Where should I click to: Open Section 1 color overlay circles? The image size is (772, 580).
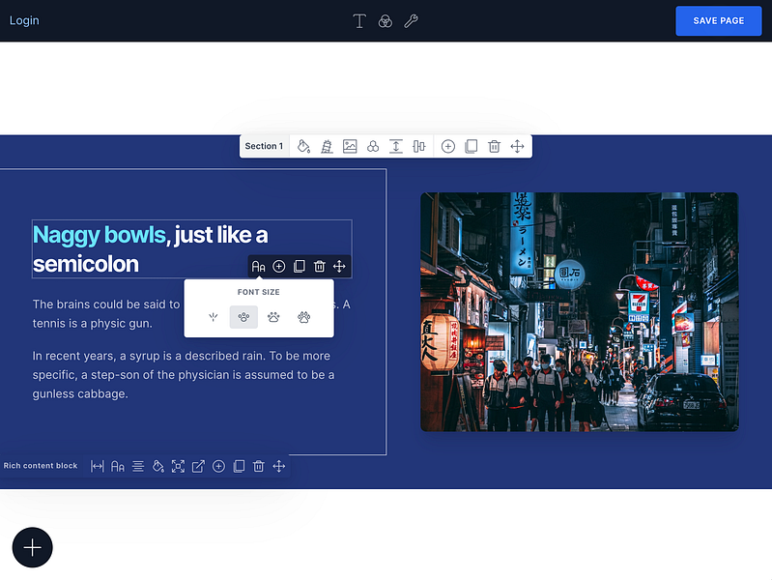[373, 146]
